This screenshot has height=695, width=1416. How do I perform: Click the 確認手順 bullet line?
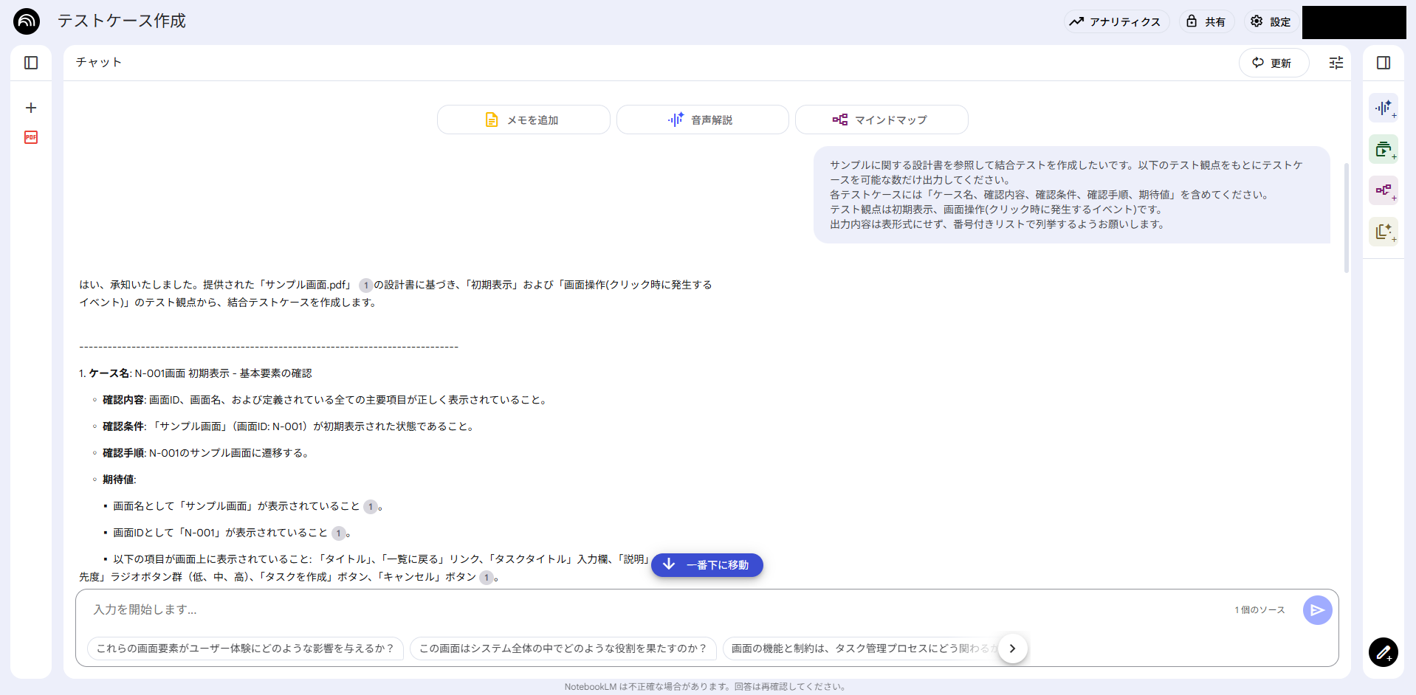point(206,453)
